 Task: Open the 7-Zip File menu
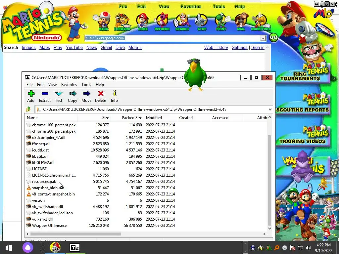coord(29,85)
